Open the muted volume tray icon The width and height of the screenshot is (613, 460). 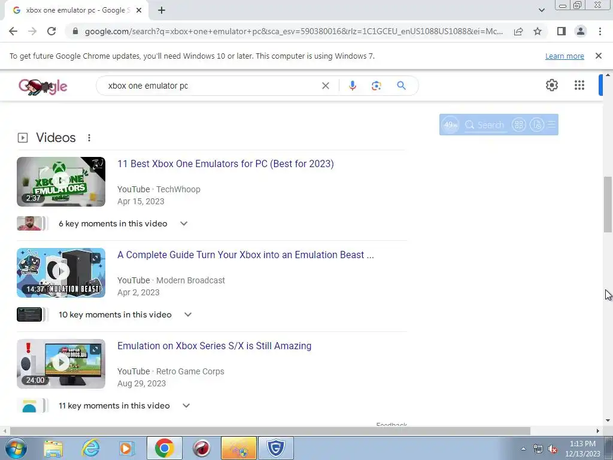(553, 449)
